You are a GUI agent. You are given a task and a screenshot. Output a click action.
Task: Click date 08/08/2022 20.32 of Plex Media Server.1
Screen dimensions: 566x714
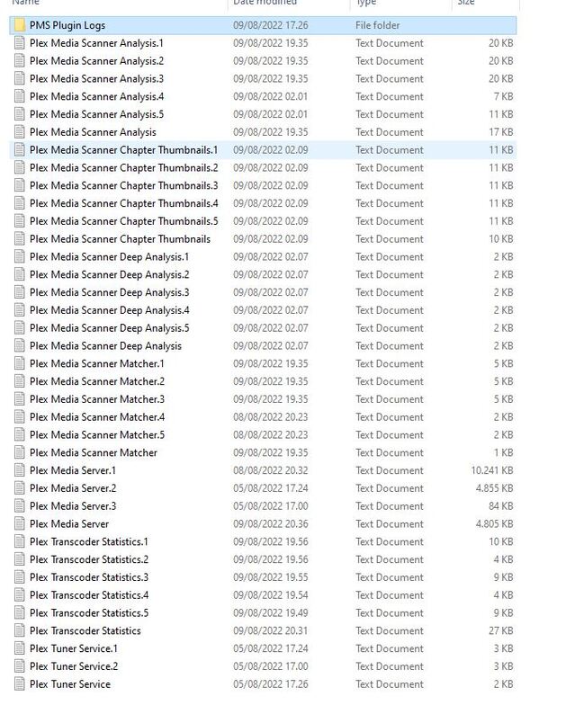click(x=271, y=470)
